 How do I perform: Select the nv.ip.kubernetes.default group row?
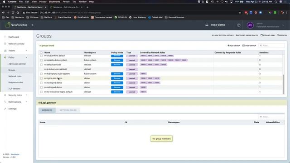(160, 69)
